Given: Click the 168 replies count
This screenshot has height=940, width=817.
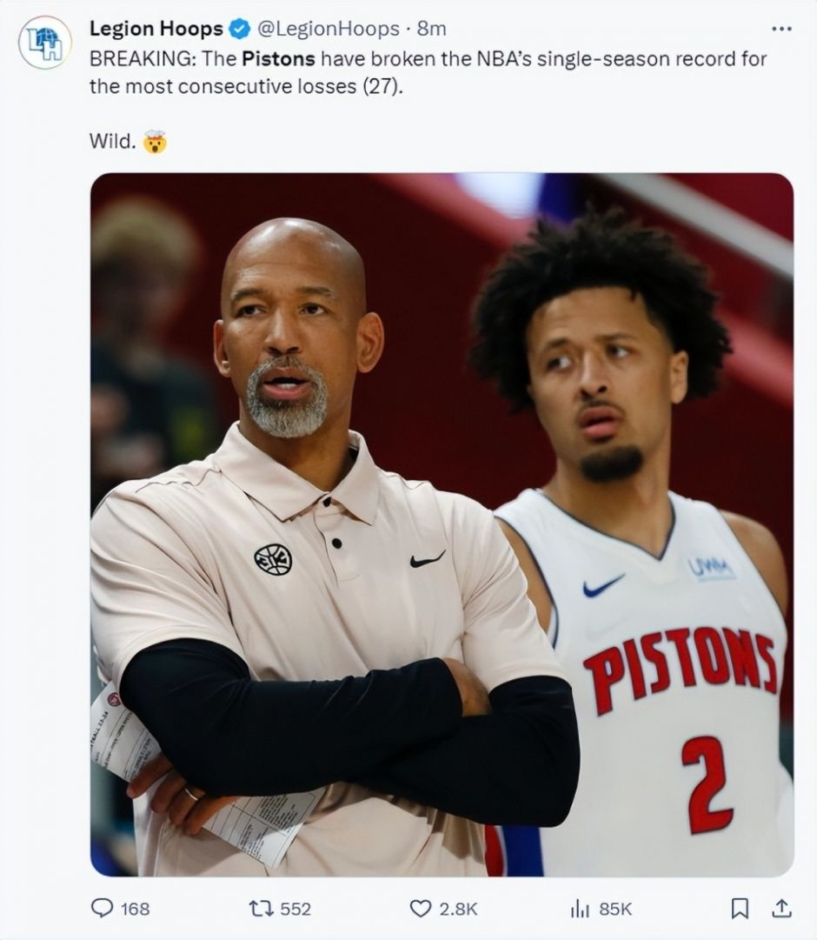Looking at the screenshot, I should [135, 909].
